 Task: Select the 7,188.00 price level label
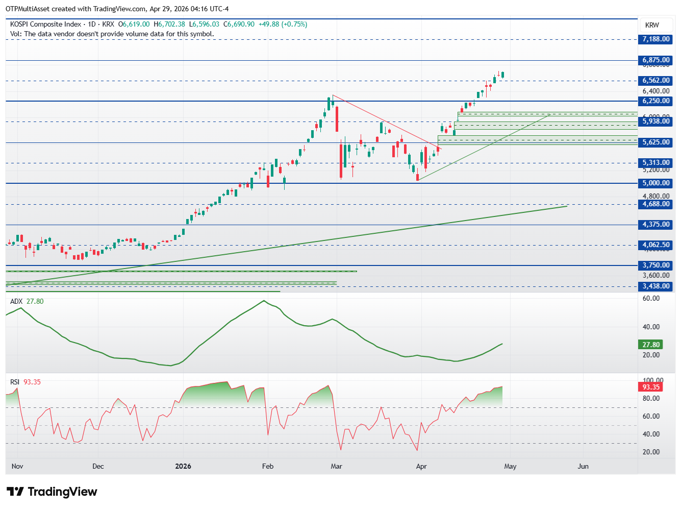click(656, 39)
